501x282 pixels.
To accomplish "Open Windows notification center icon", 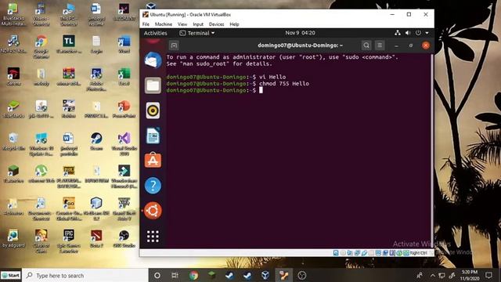I will point(488,275).
